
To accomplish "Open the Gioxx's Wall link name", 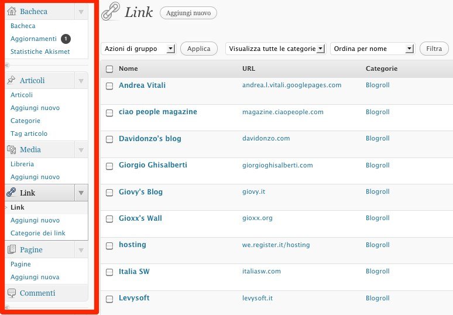I will click(x=140, y=218).
